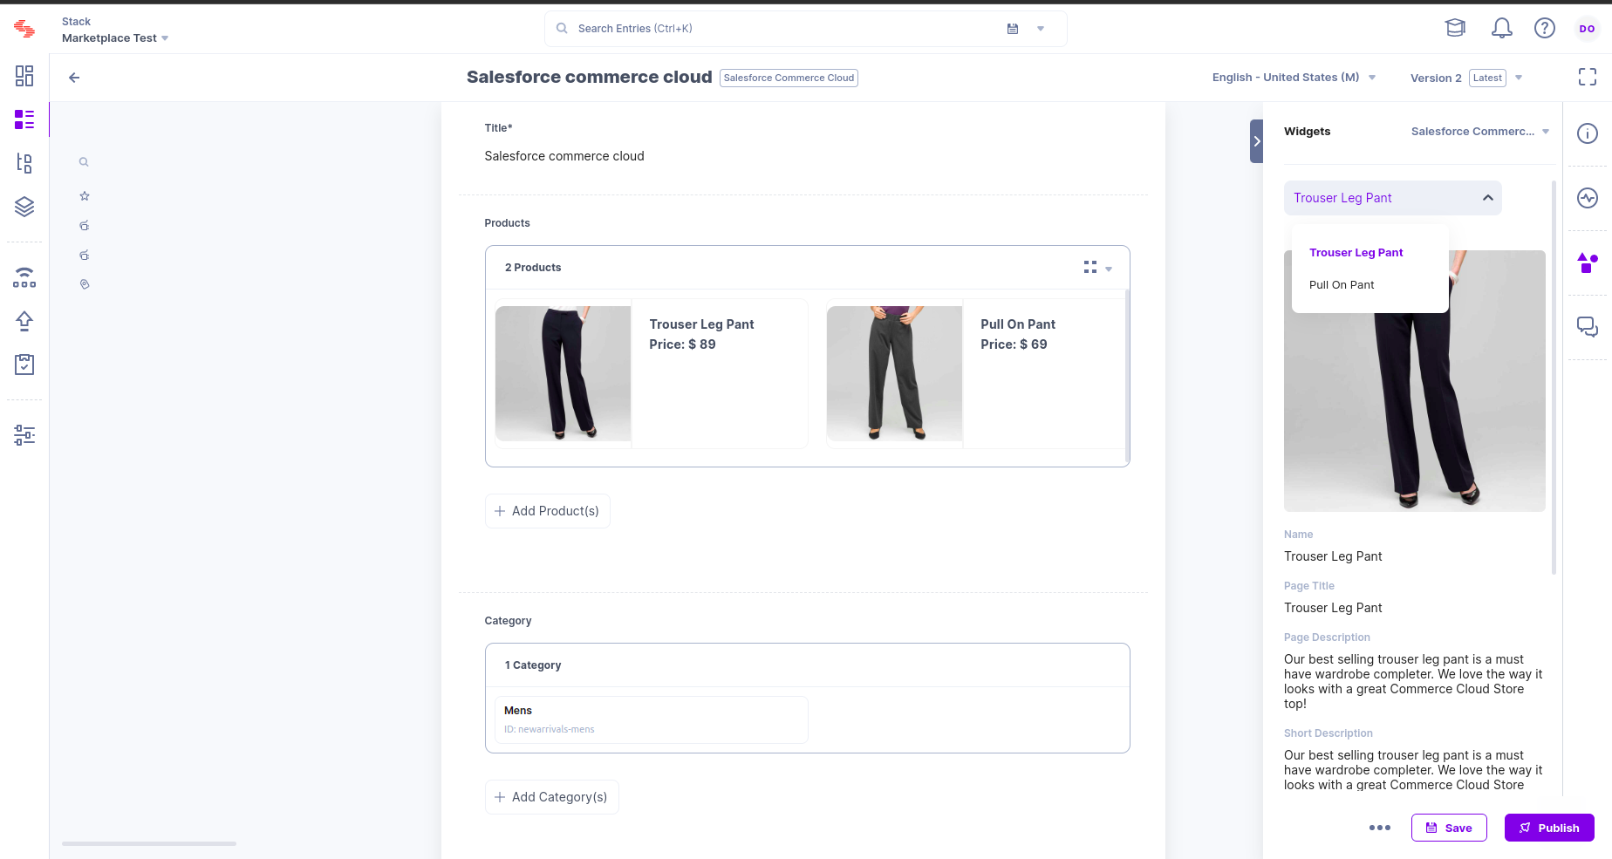Select Trouser Leg Pant in dropdown list
This screenshot has height=859, width=1612.
pos(1356,253)
